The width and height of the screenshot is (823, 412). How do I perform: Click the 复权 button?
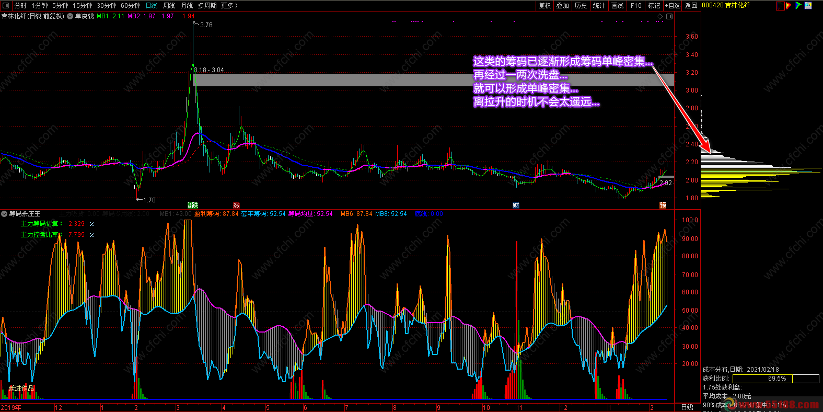point(544,5)
